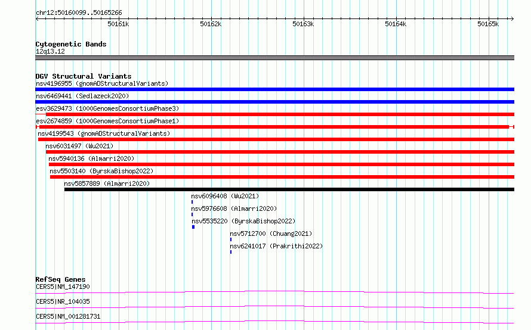Click the chr12:50160099..50165266 coordinate label
Image resolution: width=531 pixels, height=330 pixels.
[x=79, y=13]
